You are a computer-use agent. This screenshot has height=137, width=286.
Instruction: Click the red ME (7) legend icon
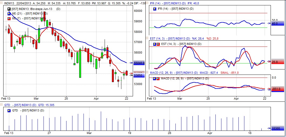(9, 18)
